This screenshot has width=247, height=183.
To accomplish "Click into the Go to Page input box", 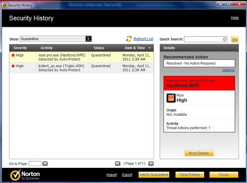I will pyautogui.click(x=35, y=163).
